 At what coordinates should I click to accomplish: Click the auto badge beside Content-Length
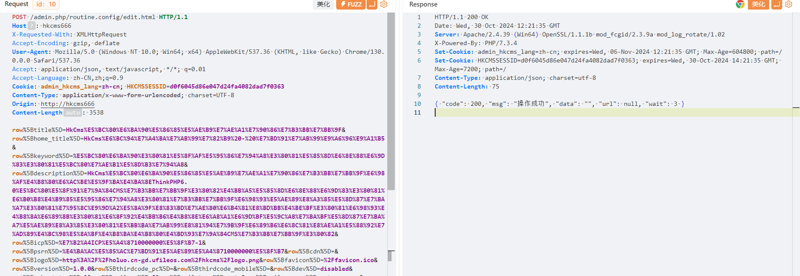coord(73,112)
